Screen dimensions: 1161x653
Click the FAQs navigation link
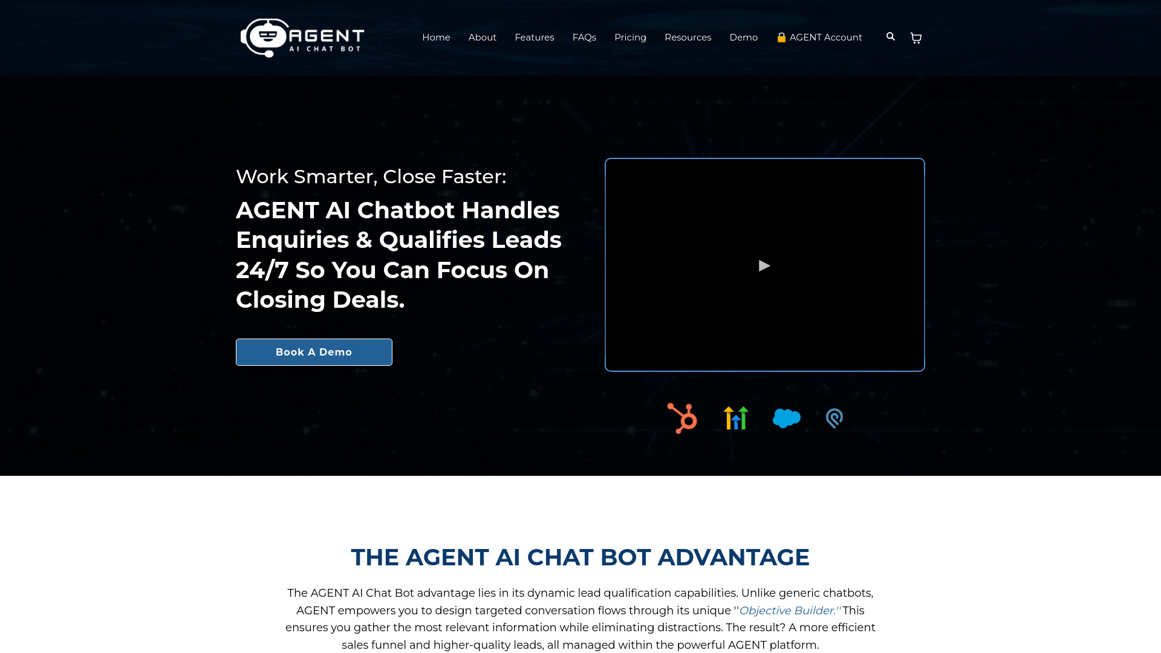tap(585, 37)
